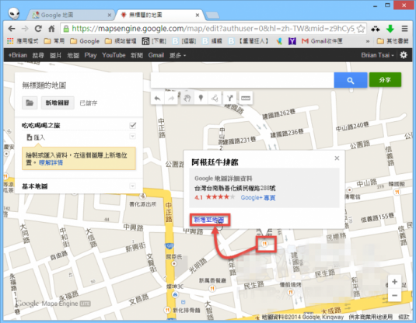The height and width of the screenshot is (323, 416).
Task: Click the Yahoo bookmark icon
Action: pyautogui.click(x=292, y=41)
